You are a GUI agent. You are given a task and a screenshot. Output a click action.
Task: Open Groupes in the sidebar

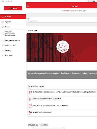(x=13, y=51)
